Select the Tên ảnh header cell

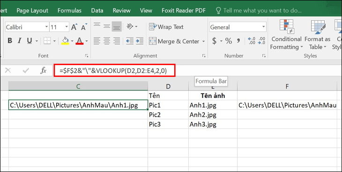213,96
